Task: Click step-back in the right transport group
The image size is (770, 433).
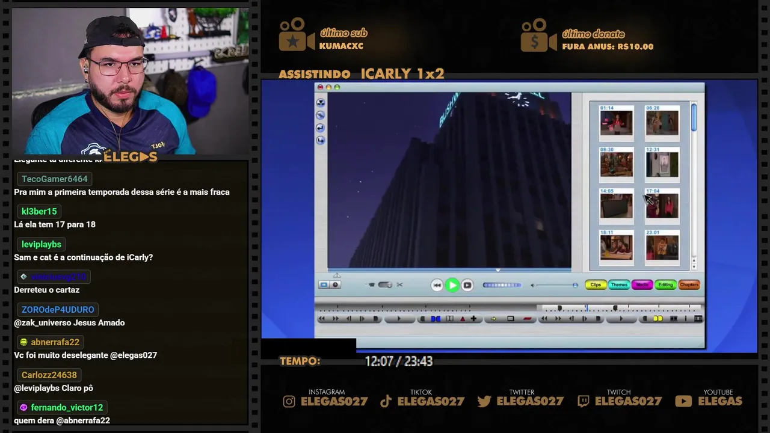Action: 571,319
